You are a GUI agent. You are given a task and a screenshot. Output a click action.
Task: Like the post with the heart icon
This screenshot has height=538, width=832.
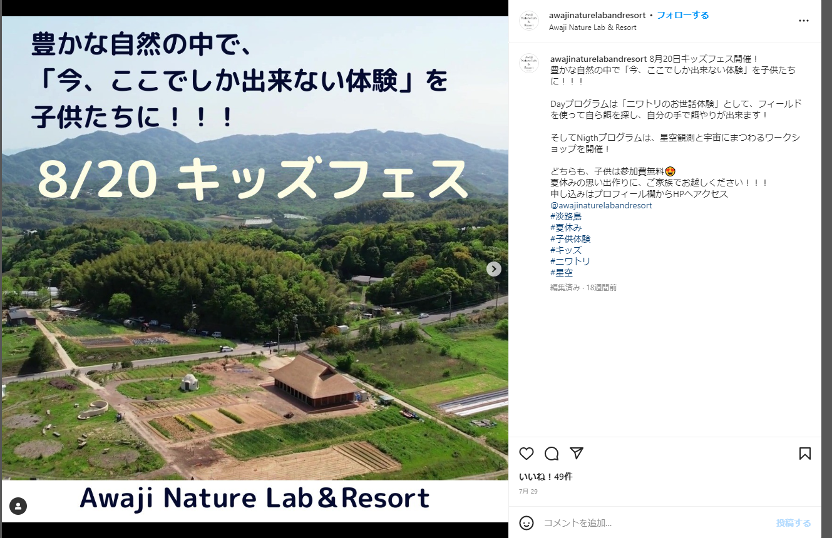526,454
